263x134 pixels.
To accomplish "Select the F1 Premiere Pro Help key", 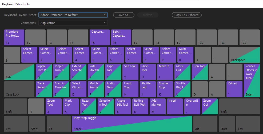I will (14, 37).
